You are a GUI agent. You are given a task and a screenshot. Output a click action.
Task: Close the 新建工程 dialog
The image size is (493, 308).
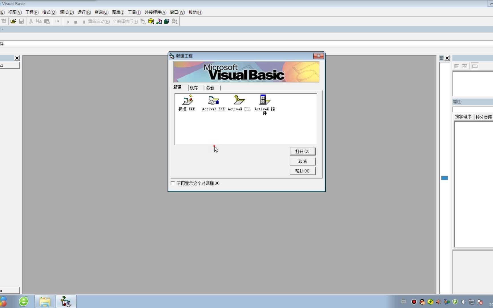[318, 56]
